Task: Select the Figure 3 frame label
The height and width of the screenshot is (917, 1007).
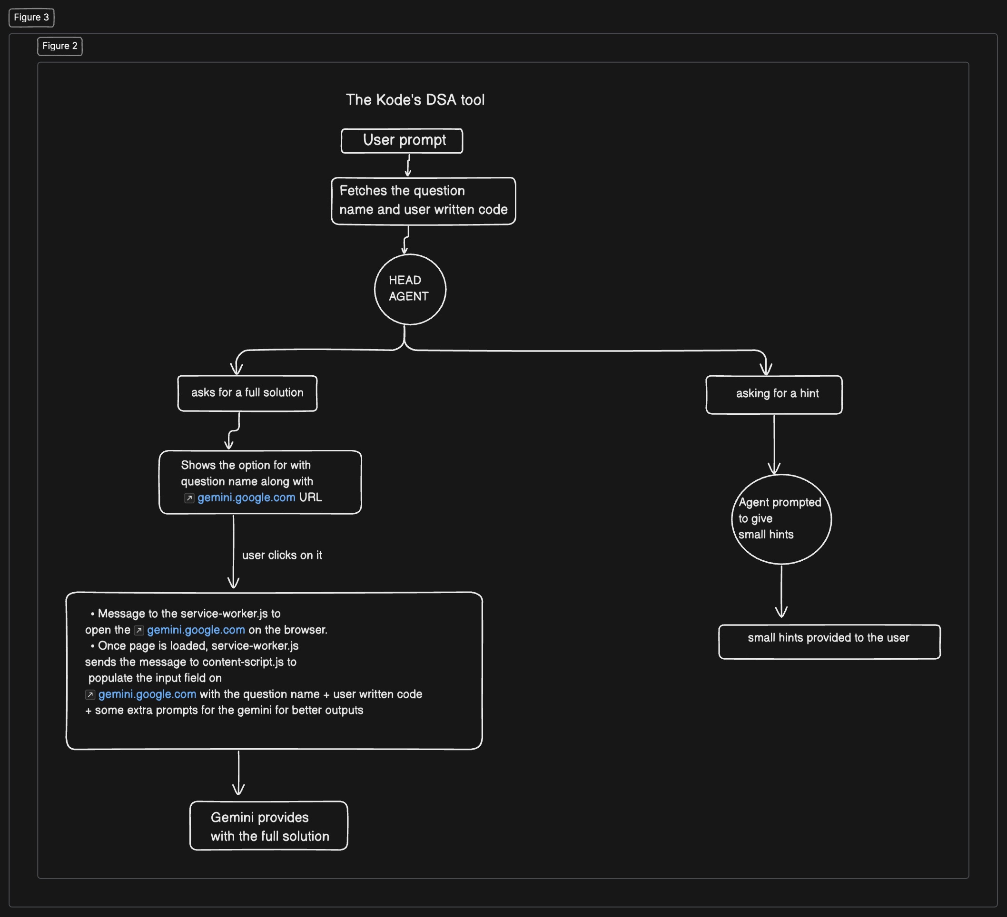Action: point(31,18)
